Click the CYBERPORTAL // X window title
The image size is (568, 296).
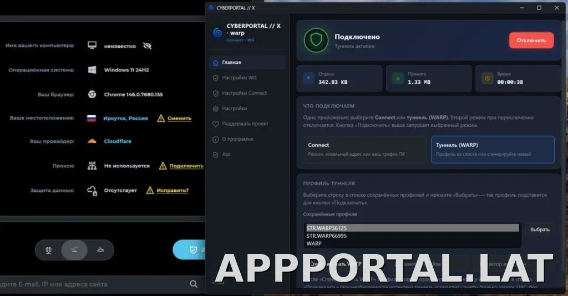point(235,8)
